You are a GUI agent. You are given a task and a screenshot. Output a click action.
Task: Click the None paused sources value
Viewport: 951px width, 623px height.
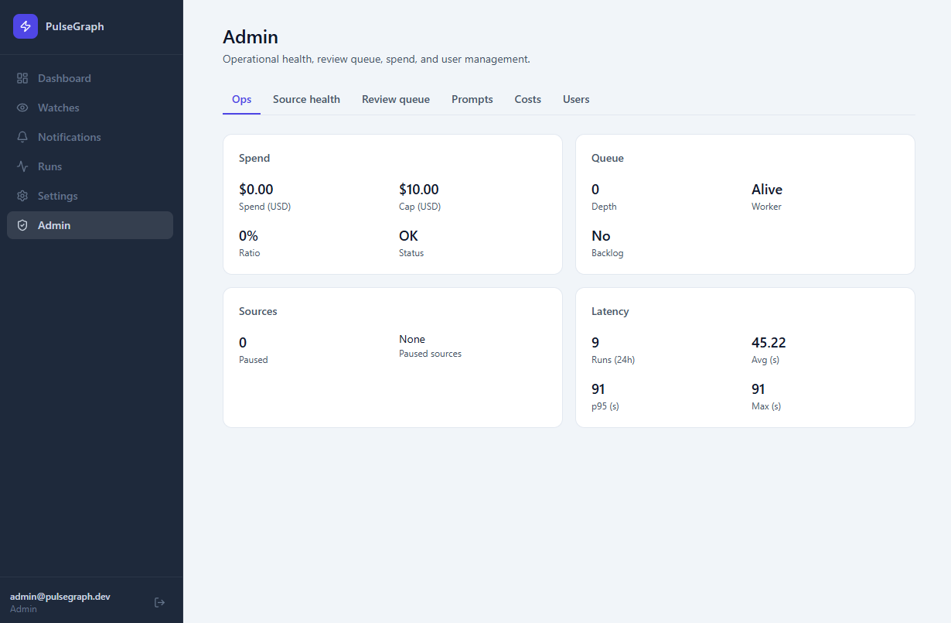(x=412, y=339)
